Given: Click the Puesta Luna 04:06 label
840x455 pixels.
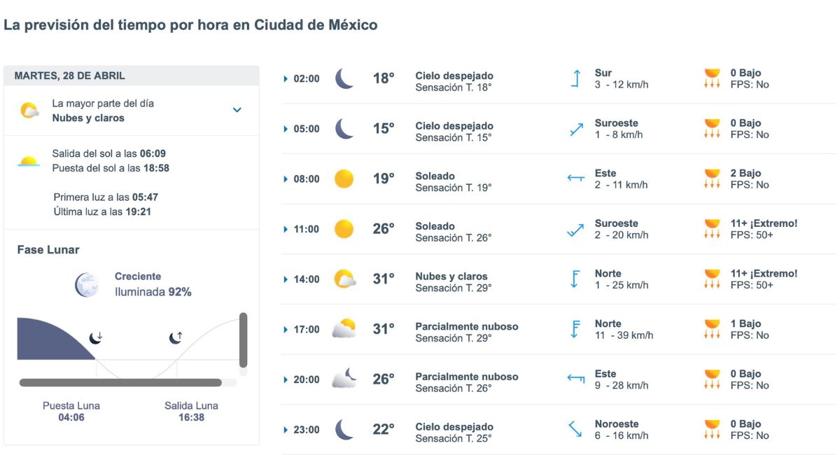Looking at the screenshot, I should [x=71, y=412].
